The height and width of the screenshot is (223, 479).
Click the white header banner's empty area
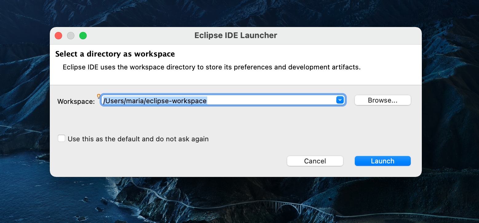tap(307, 79)
